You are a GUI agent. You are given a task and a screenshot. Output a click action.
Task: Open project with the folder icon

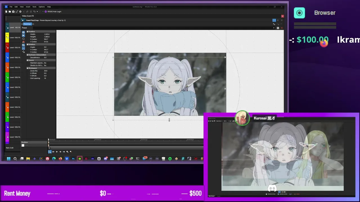(x=10, y=12)
